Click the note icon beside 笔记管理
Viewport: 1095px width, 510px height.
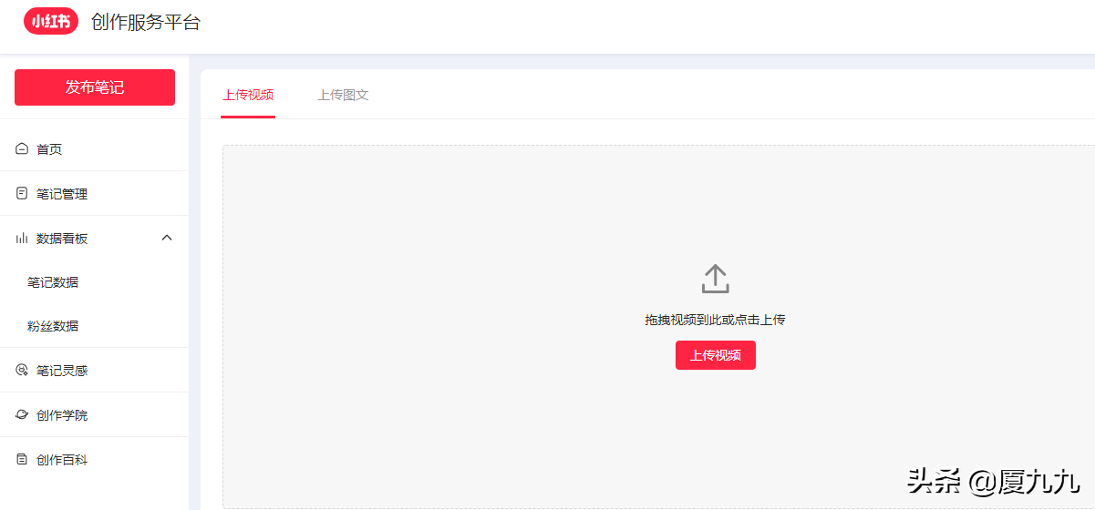tap(22, 194)
